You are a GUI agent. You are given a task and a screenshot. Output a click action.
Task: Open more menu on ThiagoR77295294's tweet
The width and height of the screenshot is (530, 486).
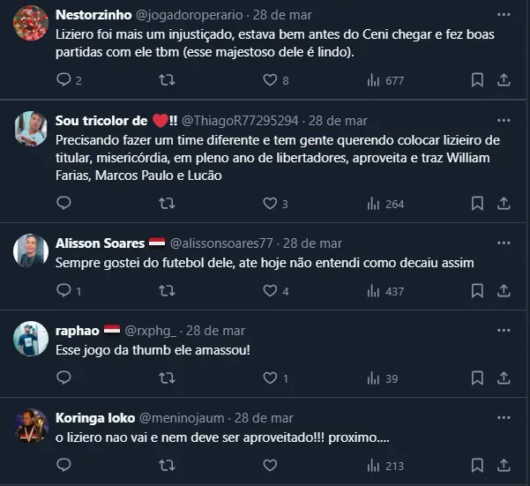pyautogui.click(x=504, y=121)
